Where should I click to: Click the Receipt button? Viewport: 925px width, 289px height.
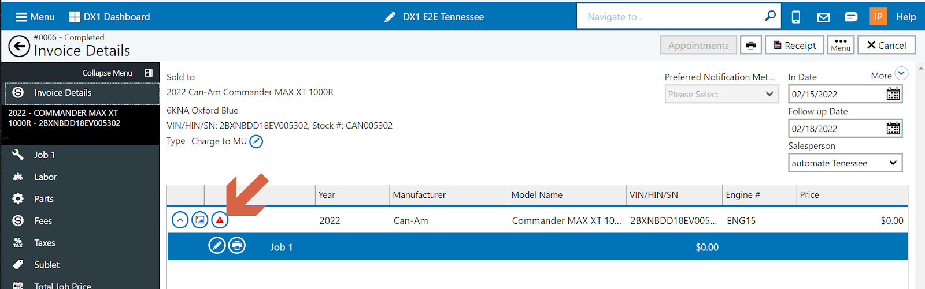[794, 46]
